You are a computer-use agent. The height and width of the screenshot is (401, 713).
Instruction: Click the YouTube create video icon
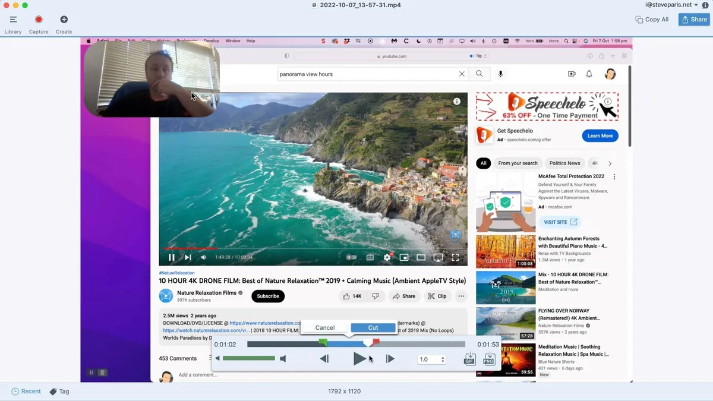click(572, 74)
